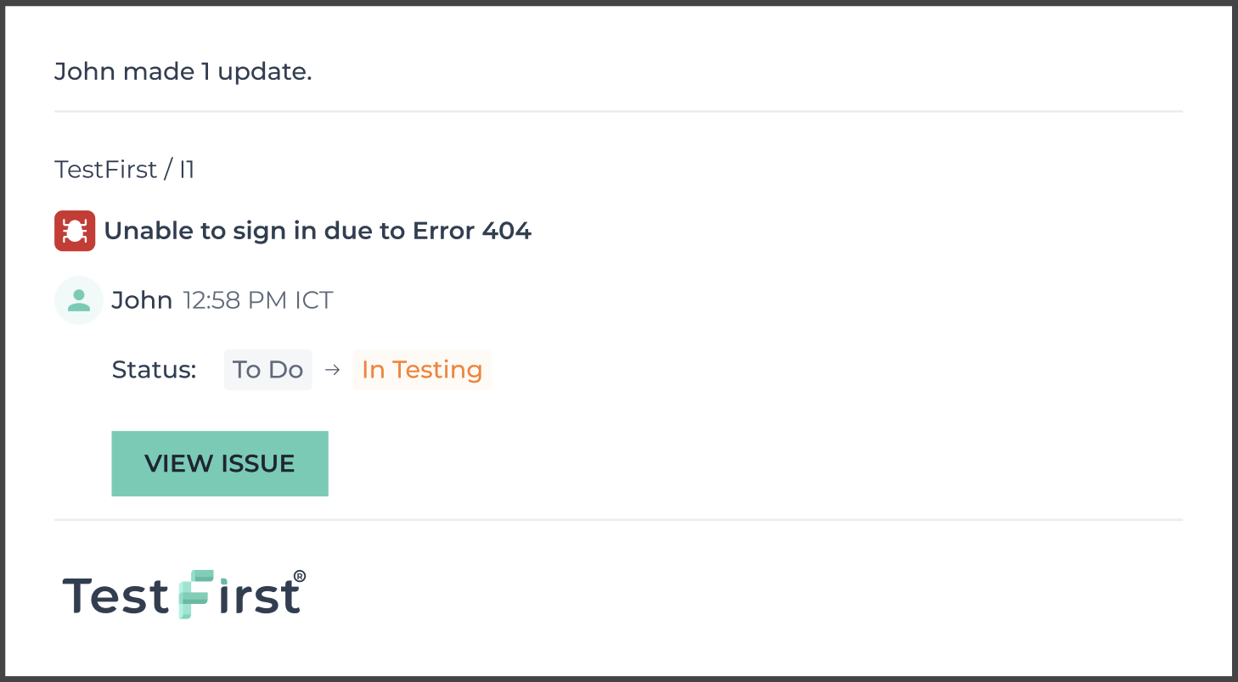The width and height of the screenshot is (1238, 682).
Task: Select the I1 issue key in breadcrumb
Action: 186,170
